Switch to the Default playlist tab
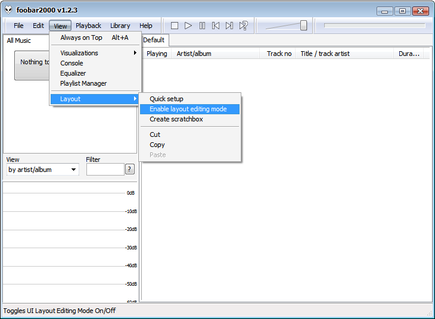Image resolution: width=435 pixels, height=319 pixels. point(154,40)
